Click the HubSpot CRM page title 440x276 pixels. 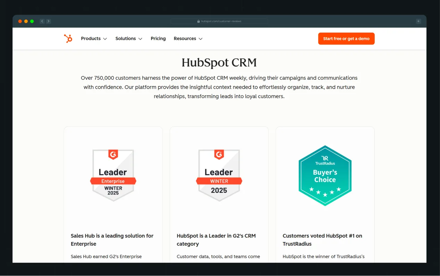click(x=219, y=63)
